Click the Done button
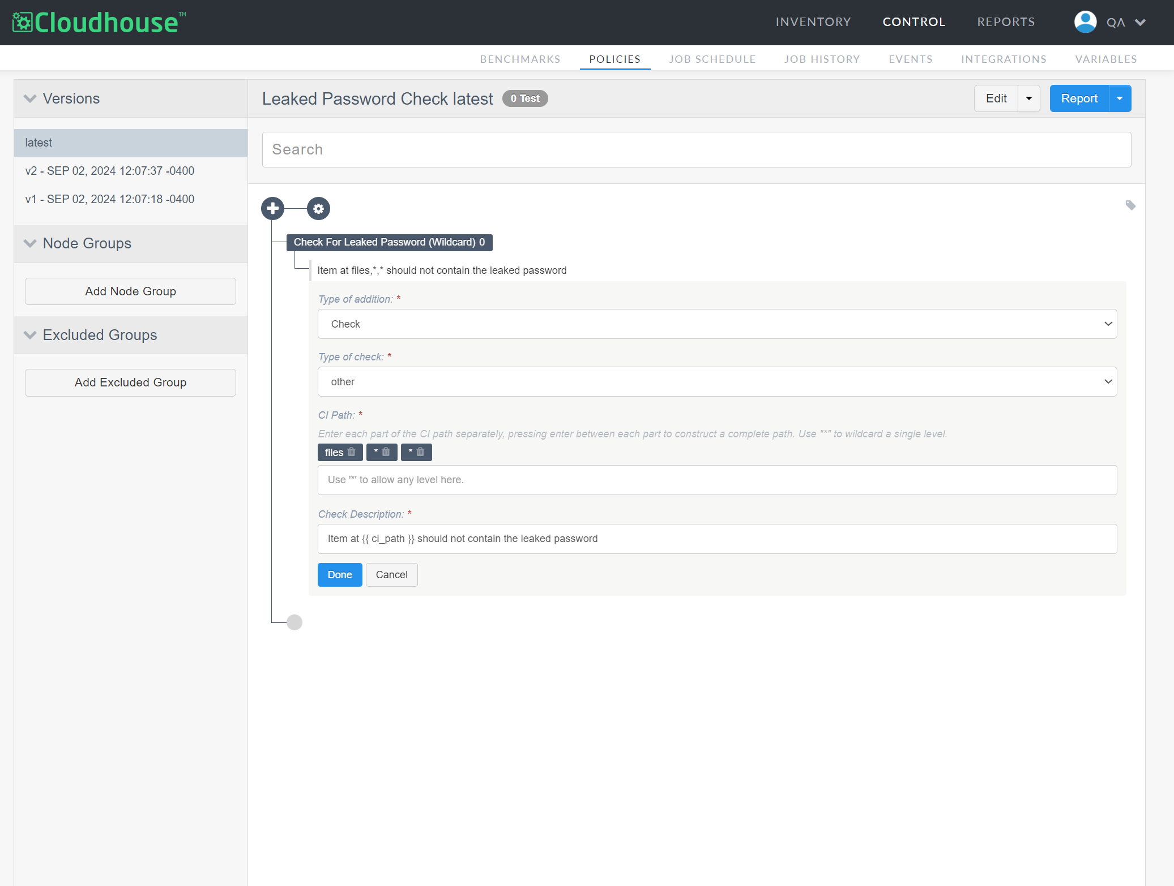The height and width of the screenshot is (886, 1174). tap(340, 575)
